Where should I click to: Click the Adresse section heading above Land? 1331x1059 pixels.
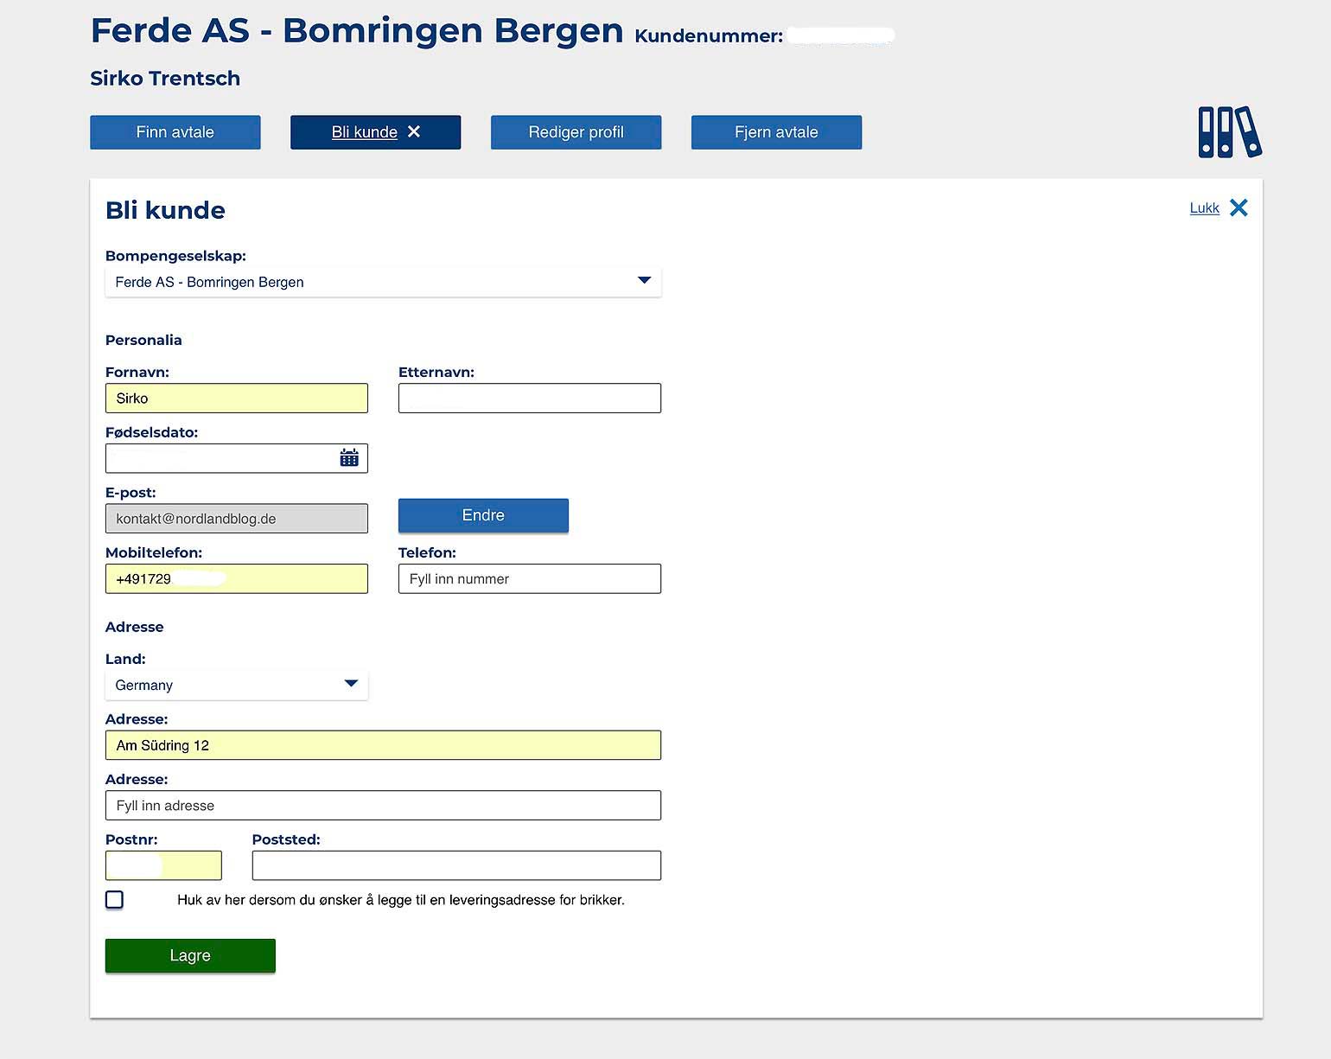(x=134, y=627)
